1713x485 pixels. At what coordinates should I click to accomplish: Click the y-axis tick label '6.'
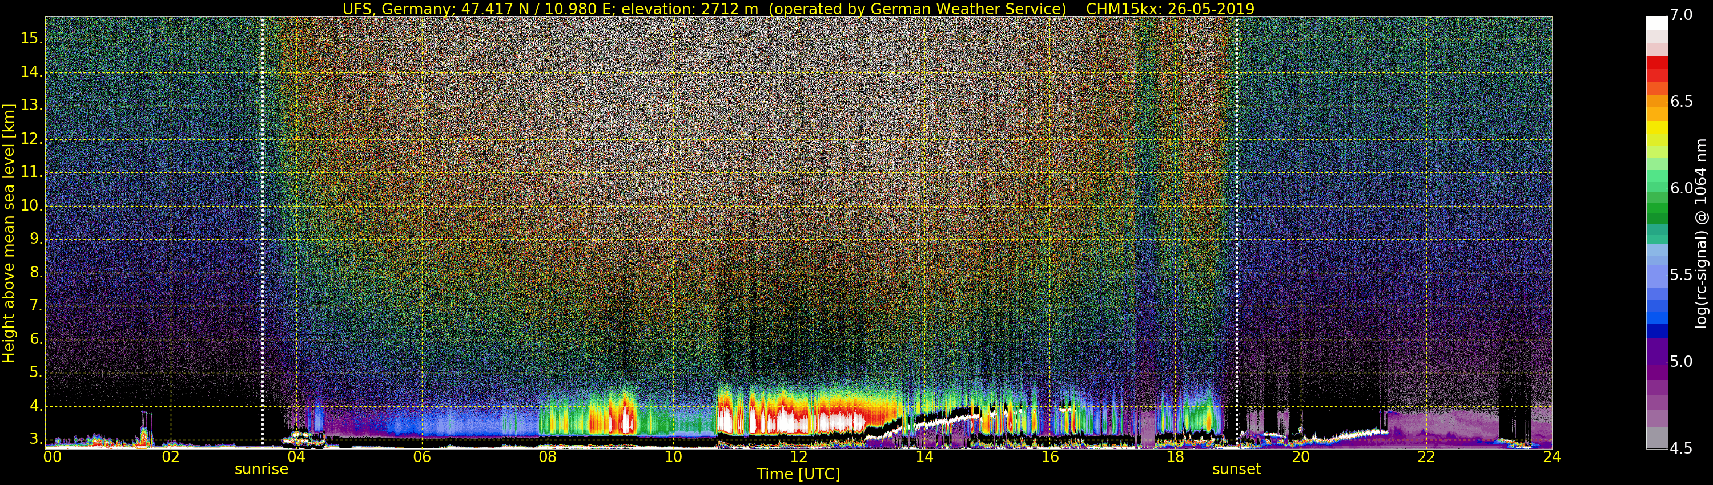tap(35, 339)
